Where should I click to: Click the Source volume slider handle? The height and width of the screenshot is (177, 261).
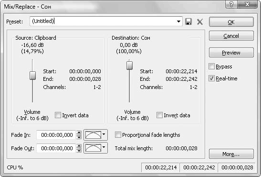point(32,76)
